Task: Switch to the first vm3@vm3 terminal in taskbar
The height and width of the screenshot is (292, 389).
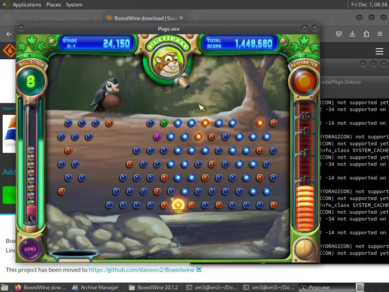Action: 212,287
